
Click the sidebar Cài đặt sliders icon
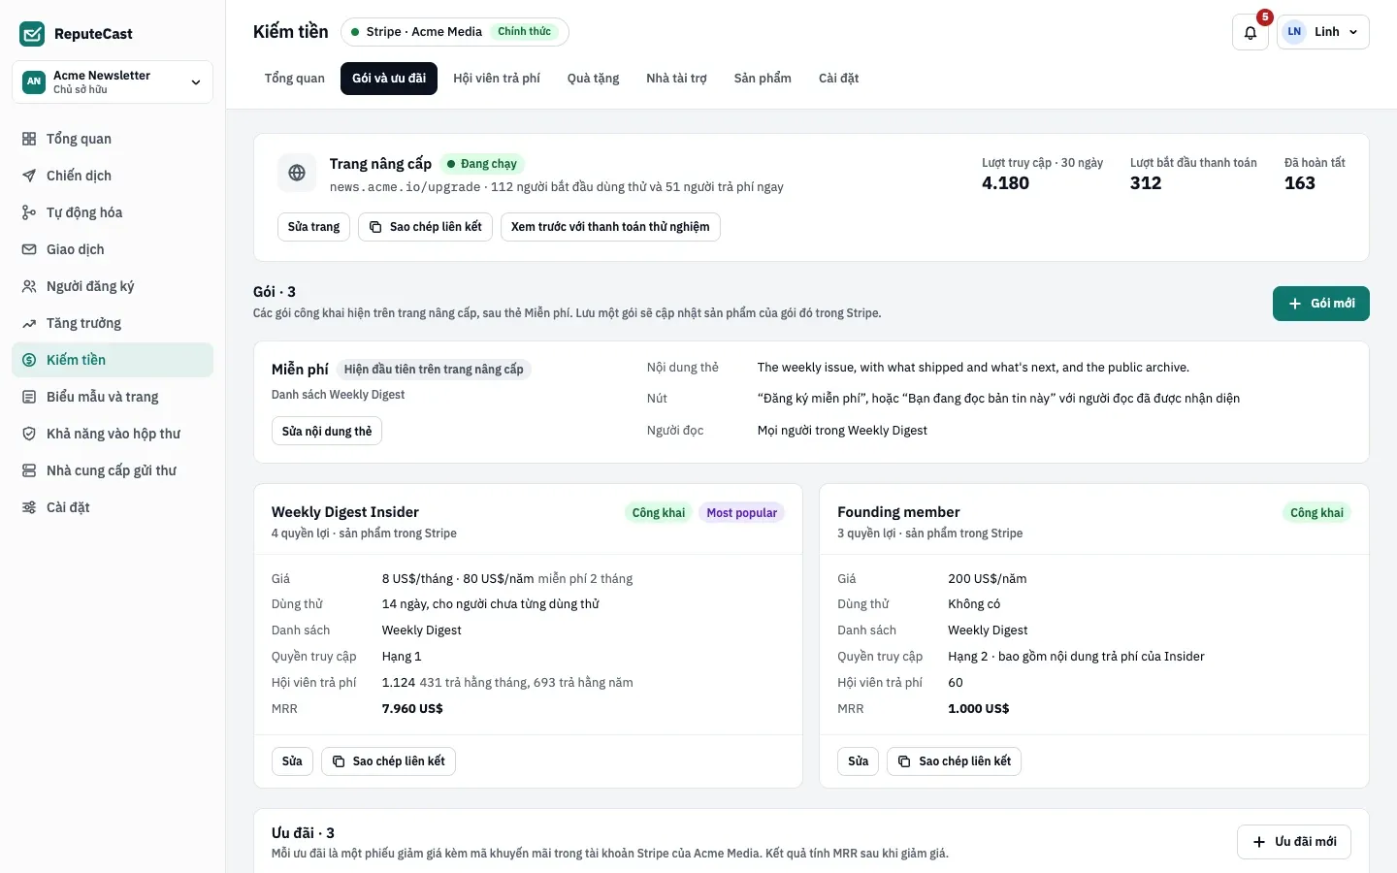[29, 507]
